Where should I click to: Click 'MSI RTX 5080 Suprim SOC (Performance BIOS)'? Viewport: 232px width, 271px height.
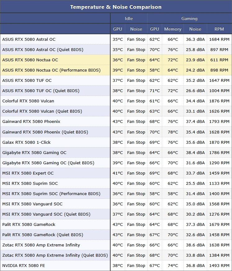[51, 194]
